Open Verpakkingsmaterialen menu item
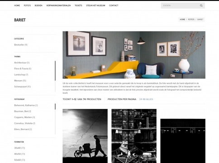The image size is (219, 163). point(58,5)
